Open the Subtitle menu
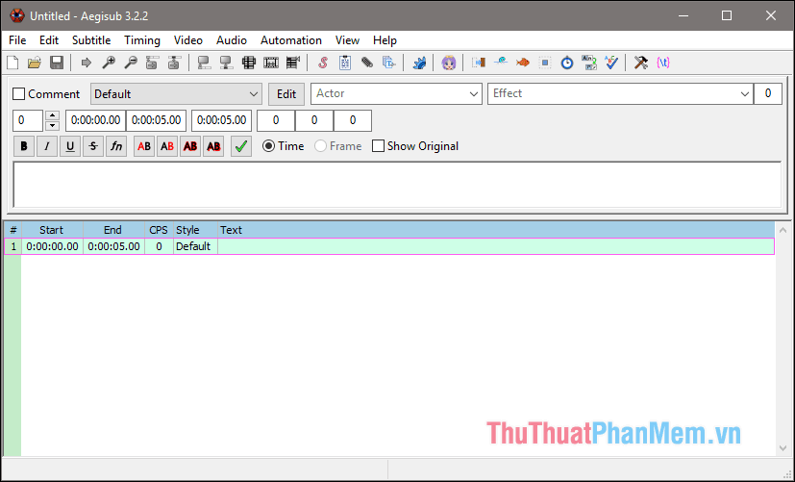The width and height of the screenshot is (795, 482). (91, 40)
